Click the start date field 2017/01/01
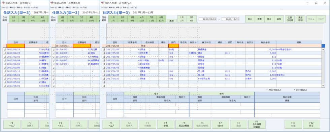This screenshot has height=132, width=330. [x=208, y=19]
